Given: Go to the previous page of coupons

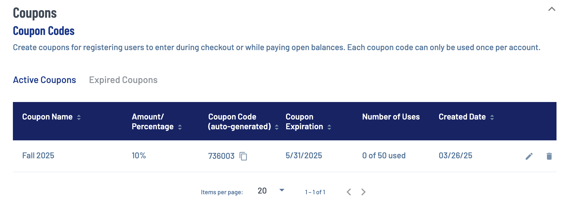Looking at the screenshot, I should (349, 192).
